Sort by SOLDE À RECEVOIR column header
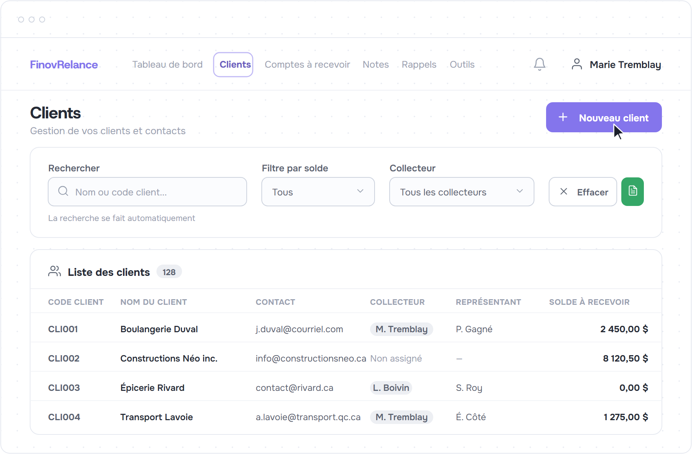The image size is (692, 454). pos(589,302)
